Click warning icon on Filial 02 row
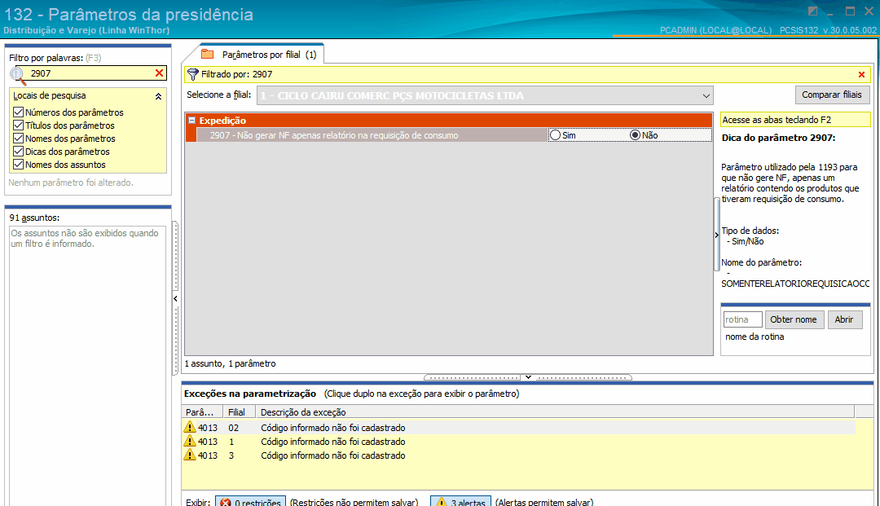880x506 pixels. pos(190,427)
